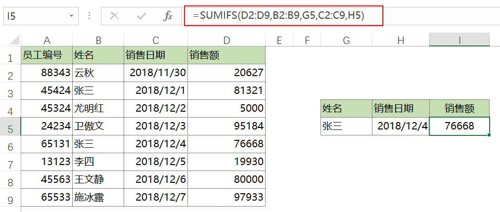Click the 销售额 header in column I

[x=459, y=109]
